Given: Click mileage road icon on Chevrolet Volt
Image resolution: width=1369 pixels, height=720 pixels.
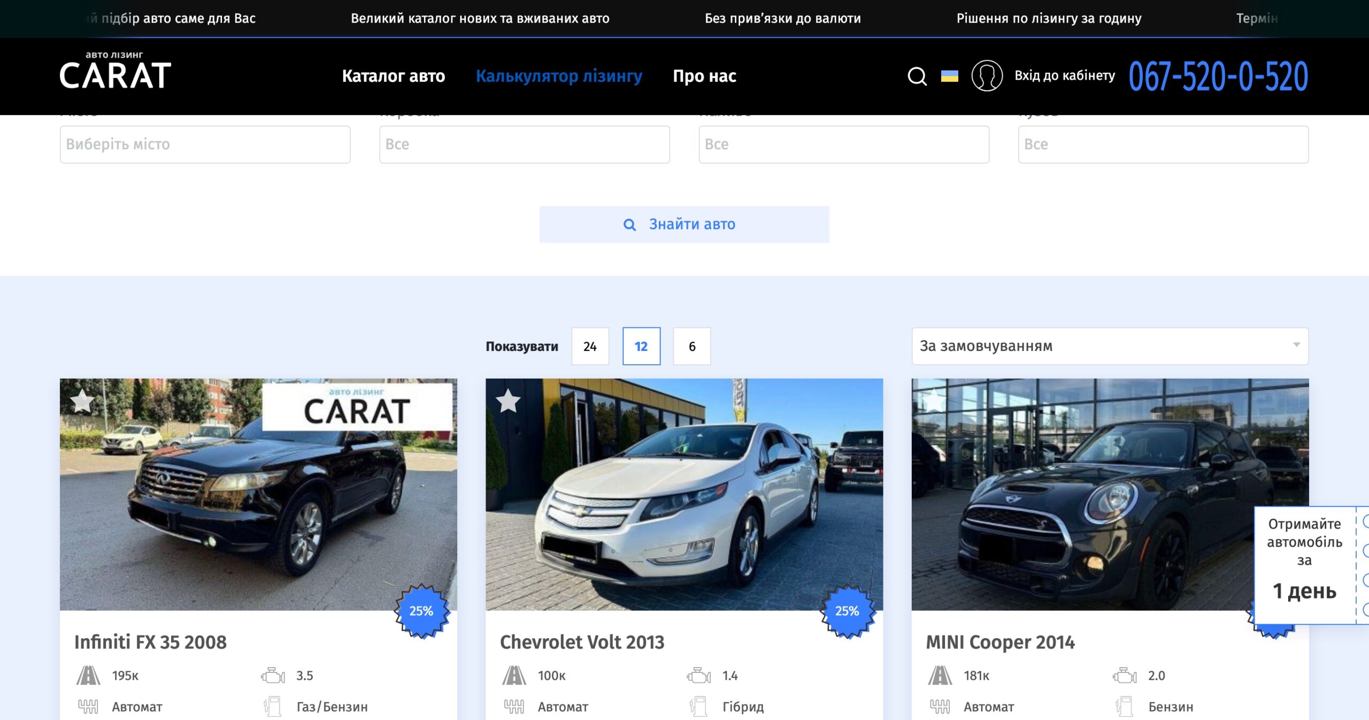Looking at the screenshot, I should (x=514, y=676).
